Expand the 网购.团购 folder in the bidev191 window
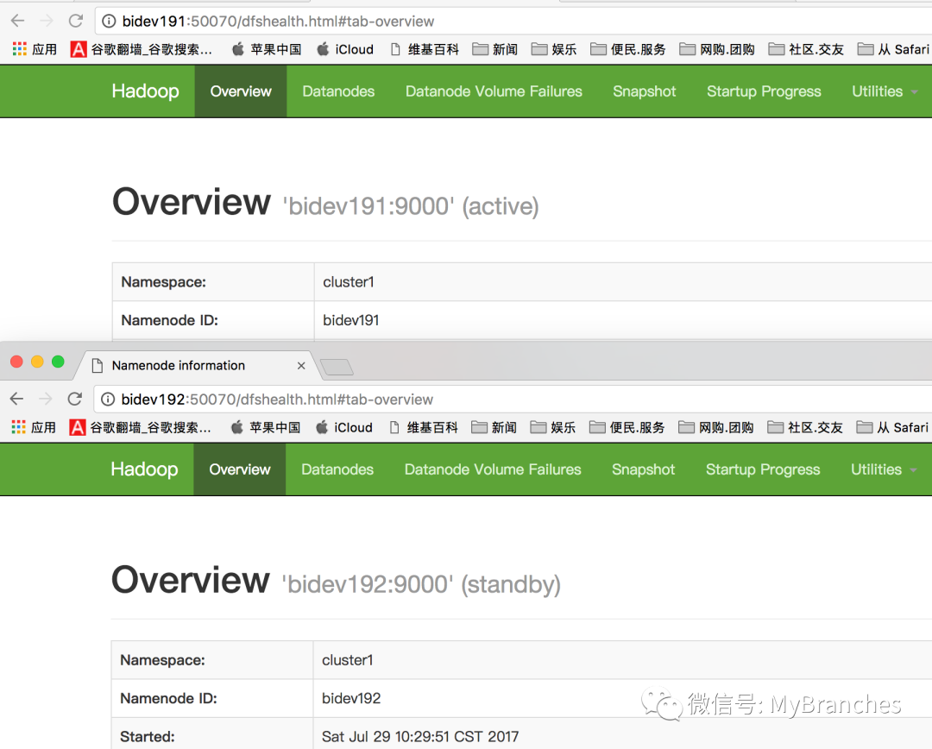The width and height of the screenshot is (932, 749). click(x=717, y=49)
